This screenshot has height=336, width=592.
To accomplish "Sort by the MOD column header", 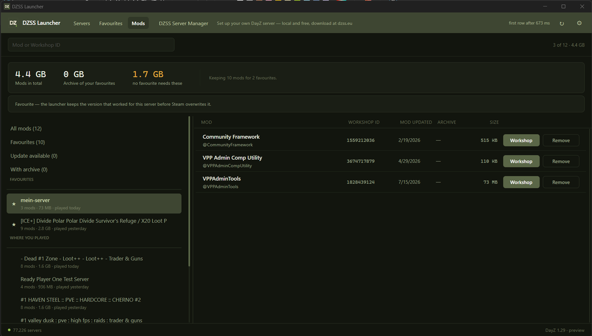I will pyautogui.click(x=207, y=122).
